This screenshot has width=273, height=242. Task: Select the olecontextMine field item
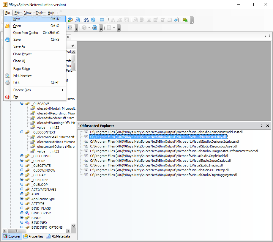click(56, 142)
